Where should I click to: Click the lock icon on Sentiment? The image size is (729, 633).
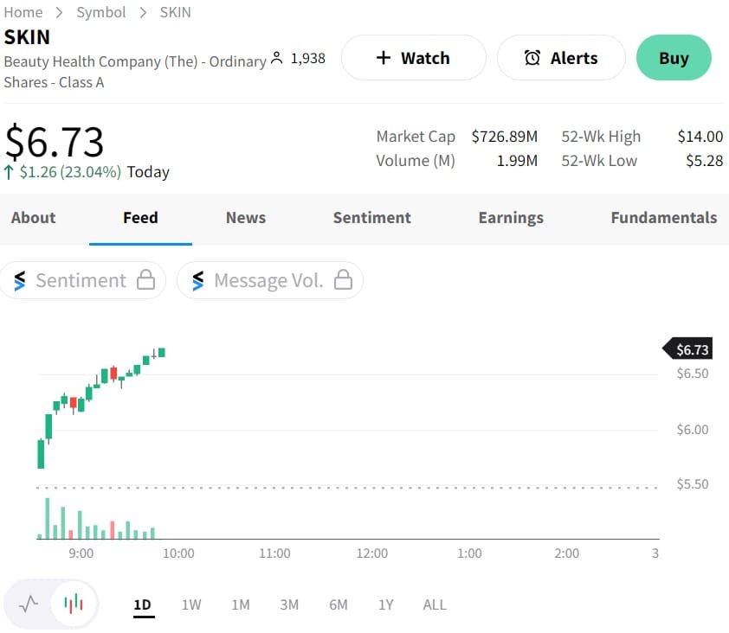click(146, 280)
